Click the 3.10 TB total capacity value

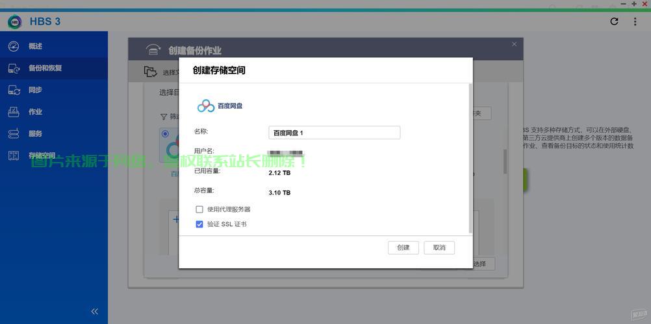tap(279, 192)
